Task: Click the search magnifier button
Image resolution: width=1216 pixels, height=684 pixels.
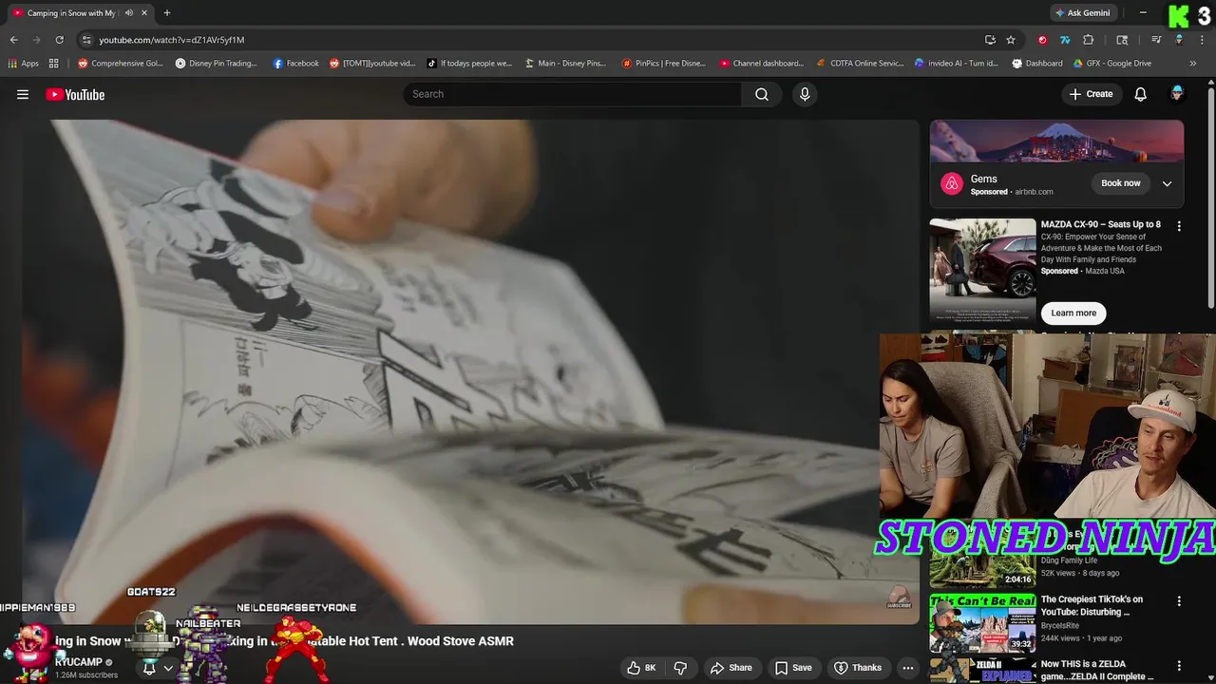Action: [762, 94]
